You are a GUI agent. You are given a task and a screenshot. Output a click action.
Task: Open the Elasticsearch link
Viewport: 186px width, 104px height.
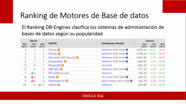coord(57,81)
